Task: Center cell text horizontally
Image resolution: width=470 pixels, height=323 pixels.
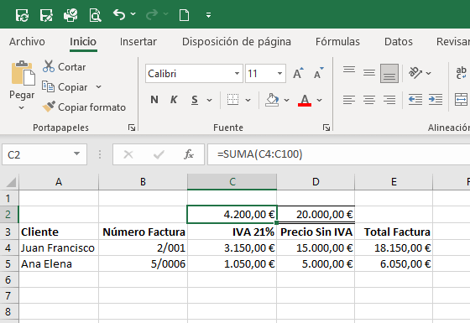Action: click(369, 100)
